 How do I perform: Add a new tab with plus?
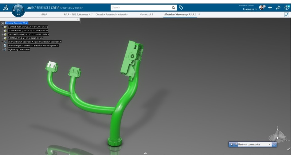pos(199,14)
